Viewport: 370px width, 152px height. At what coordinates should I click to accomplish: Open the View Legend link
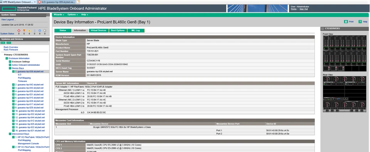pyautogui.click(x=9, y=20)
